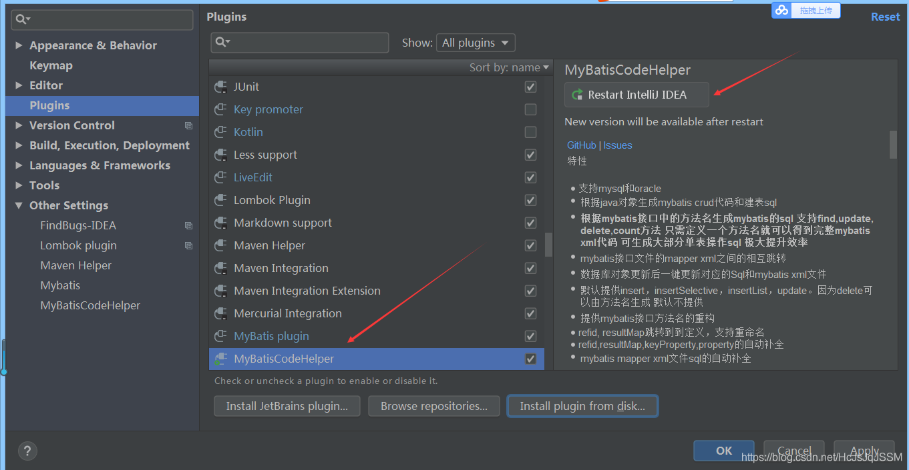Open the Show All plugins dropdown
The image size is (909, 470).
476,43
